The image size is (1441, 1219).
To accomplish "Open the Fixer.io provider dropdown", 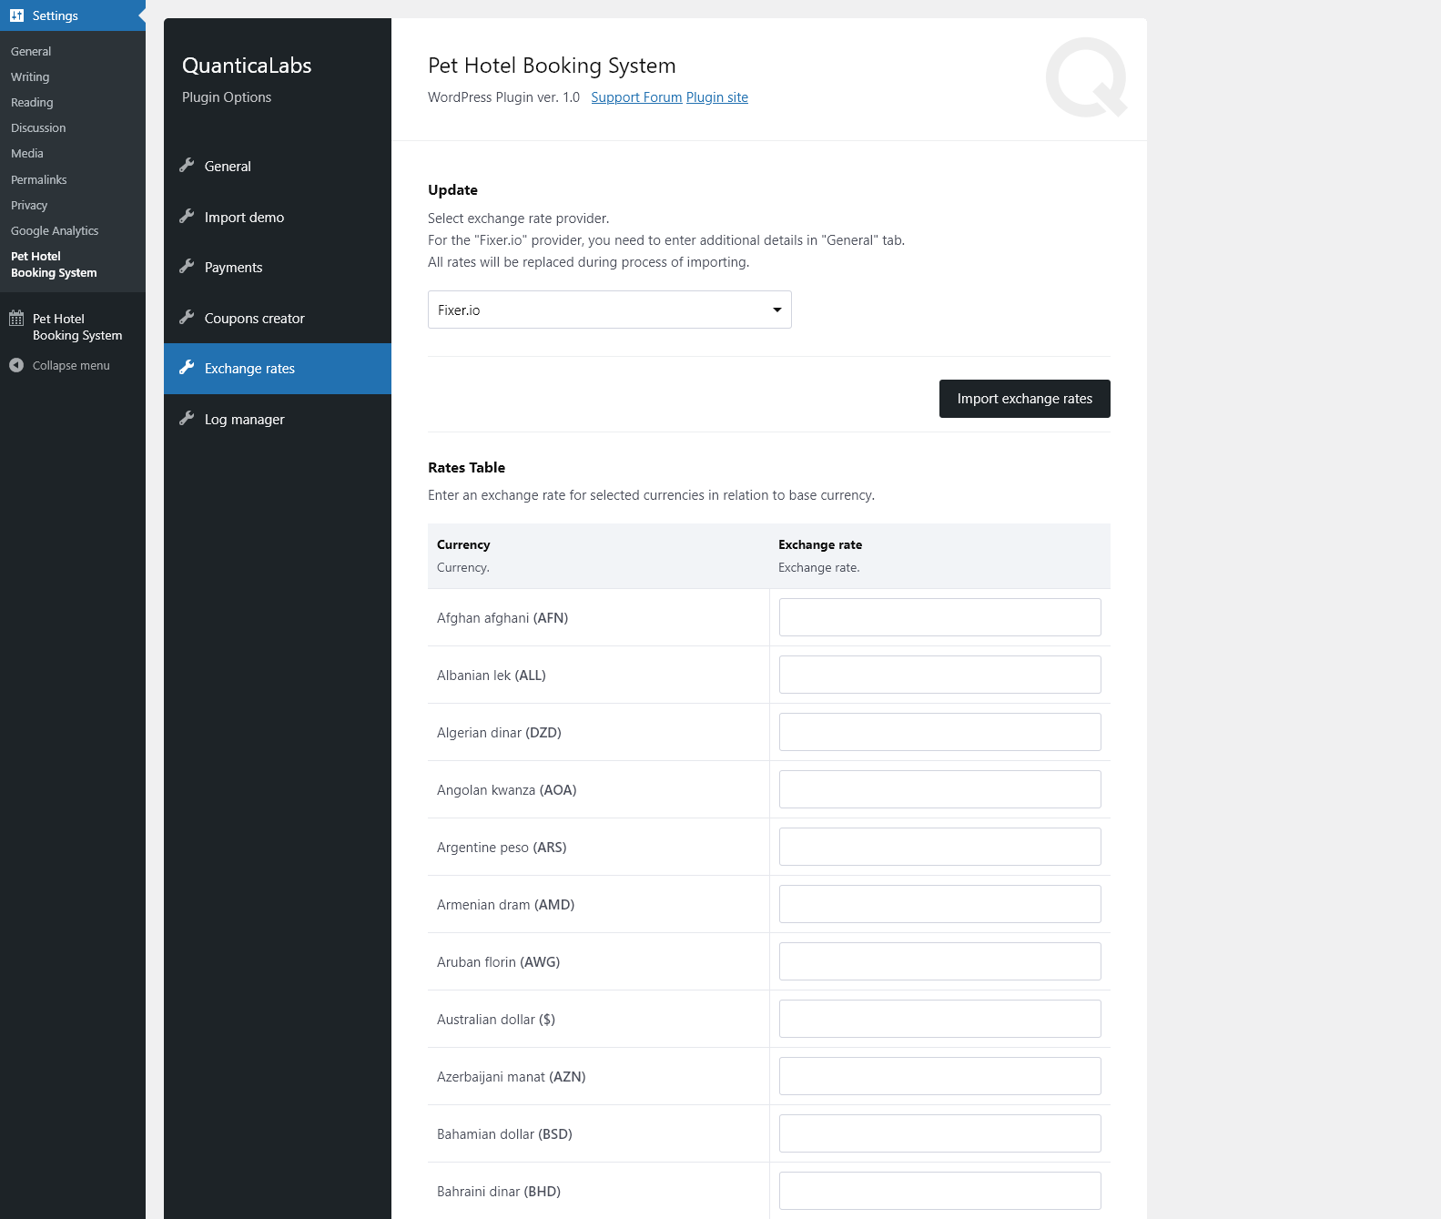I will (x=609, y=310).
